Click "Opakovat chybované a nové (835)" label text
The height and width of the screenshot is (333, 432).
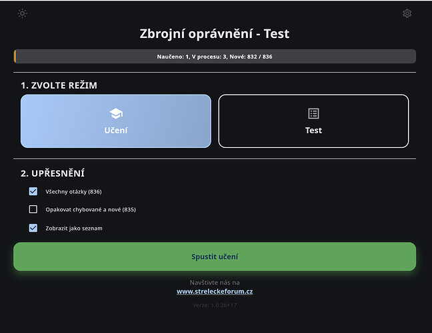(x=91, y=209)
